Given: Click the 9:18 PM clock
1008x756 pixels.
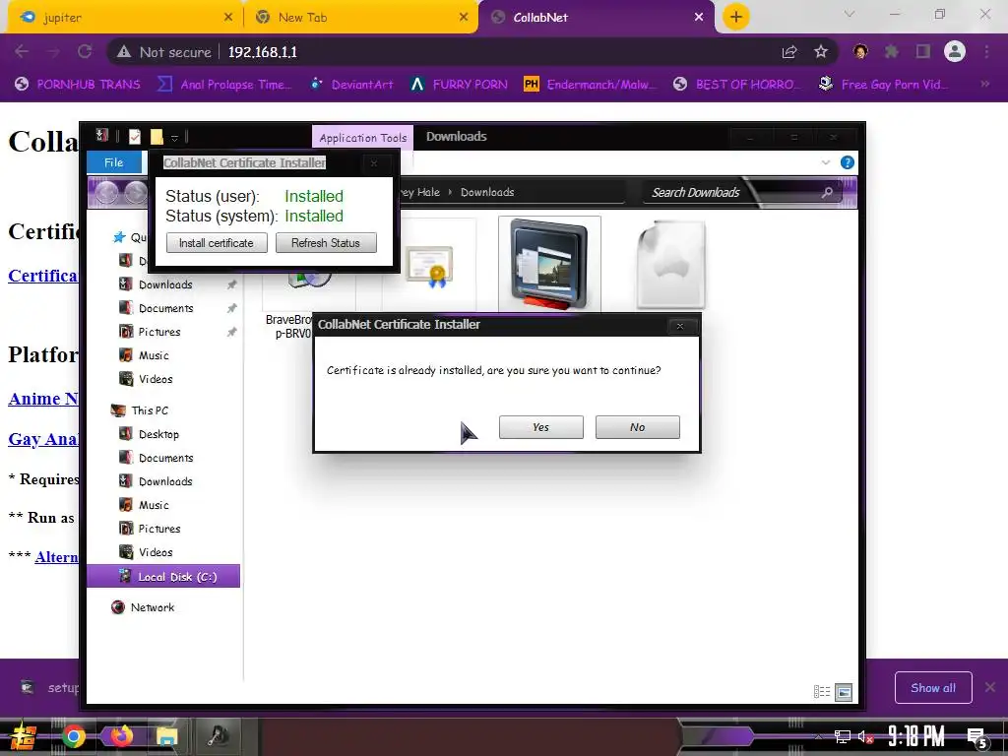Looking at the screenshot, I should pyautogui.click(x=916, y=736).
